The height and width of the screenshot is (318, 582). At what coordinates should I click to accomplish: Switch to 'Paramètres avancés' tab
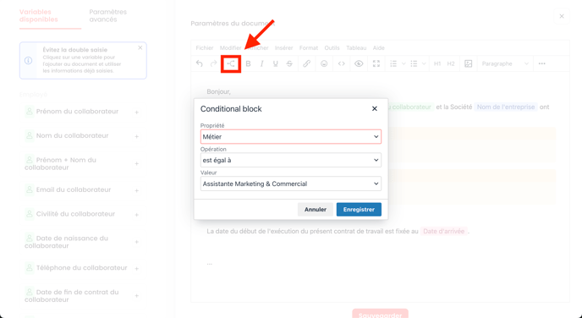tap(107, 15)
